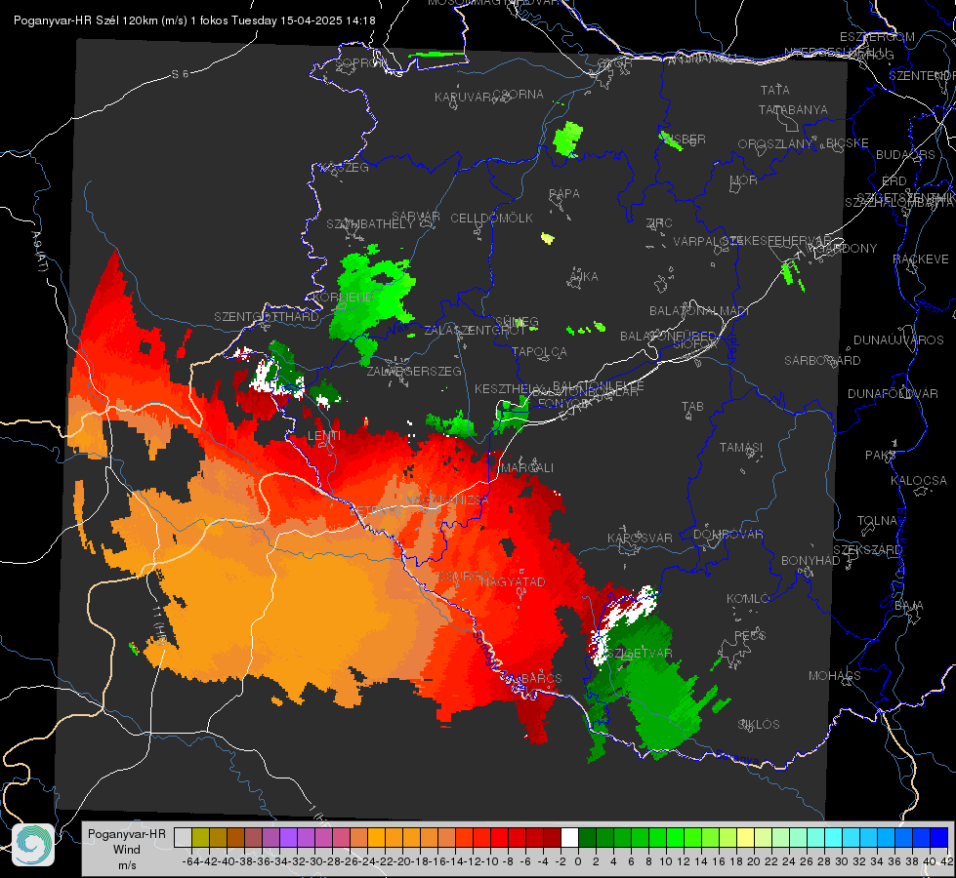Click the TOLNA town label

tap(877, 521)
